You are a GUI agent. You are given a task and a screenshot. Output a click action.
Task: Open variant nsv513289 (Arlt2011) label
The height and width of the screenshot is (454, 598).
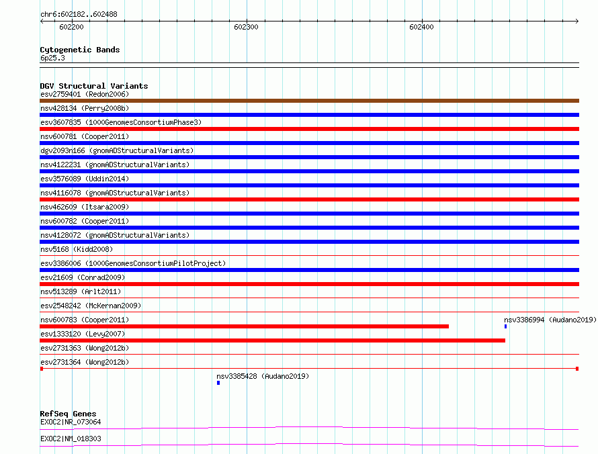pos(81,291)
